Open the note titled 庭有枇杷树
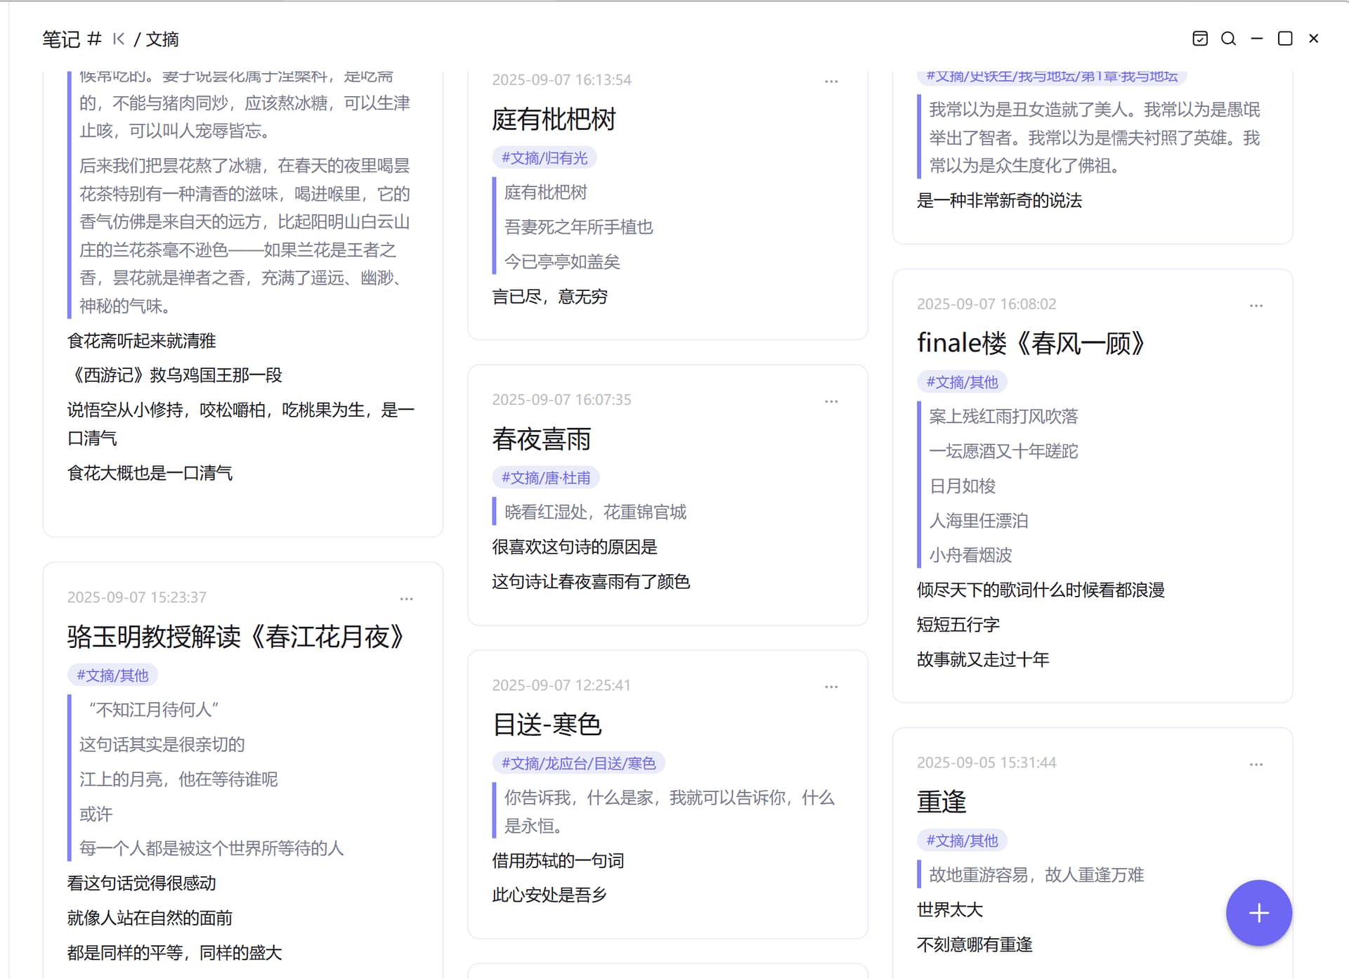 click(x=553, y=119)
